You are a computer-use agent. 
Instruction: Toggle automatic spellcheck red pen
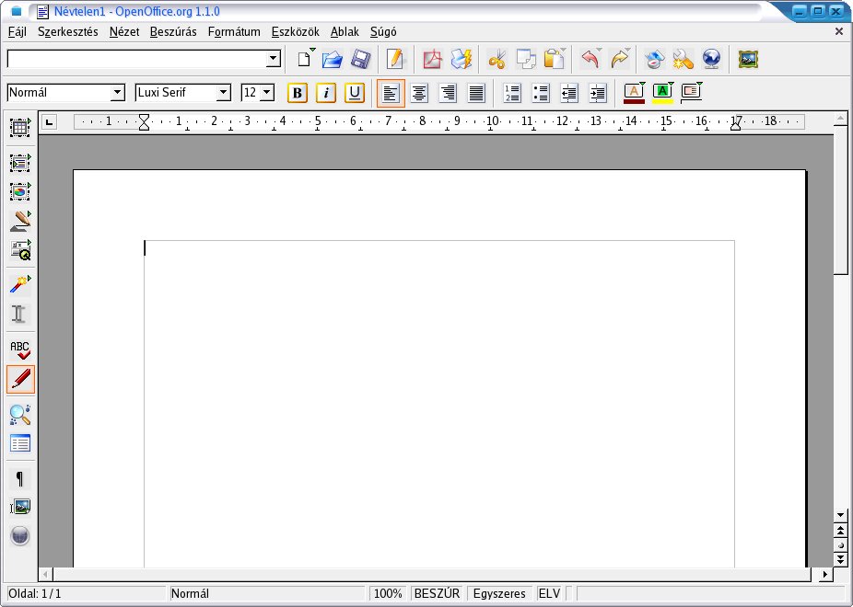[20, 379]
